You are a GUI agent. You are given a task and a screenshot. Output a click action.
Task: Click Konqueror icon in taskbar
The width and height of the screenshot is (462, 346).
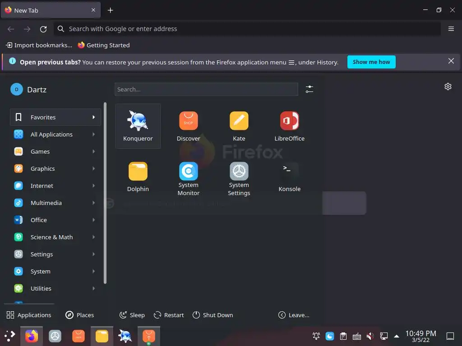tap(125, 336)
